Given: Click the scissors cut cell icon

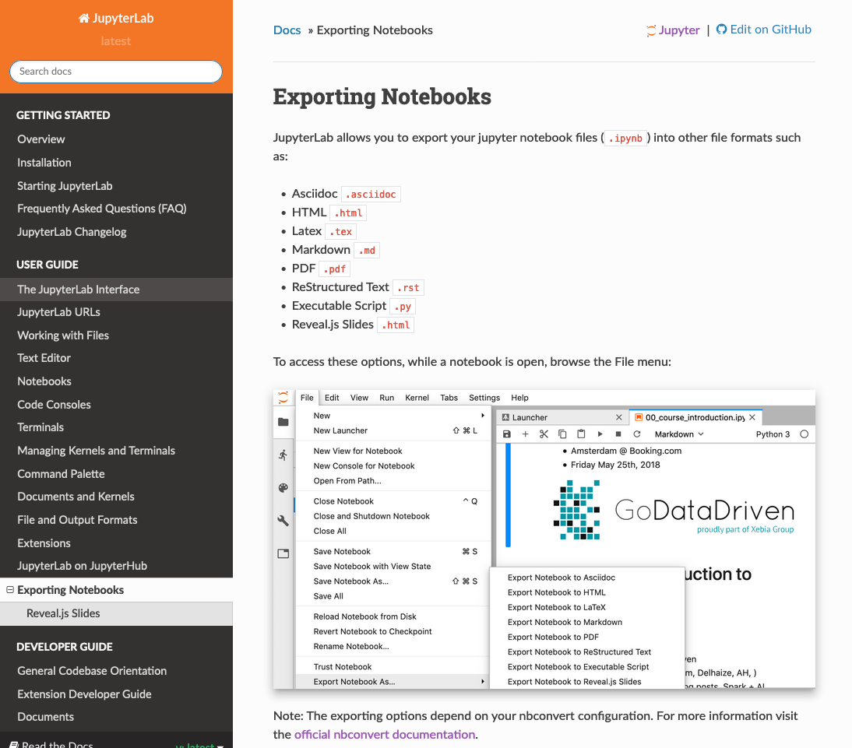Looking at the screenshot, I should coord(544,434).
